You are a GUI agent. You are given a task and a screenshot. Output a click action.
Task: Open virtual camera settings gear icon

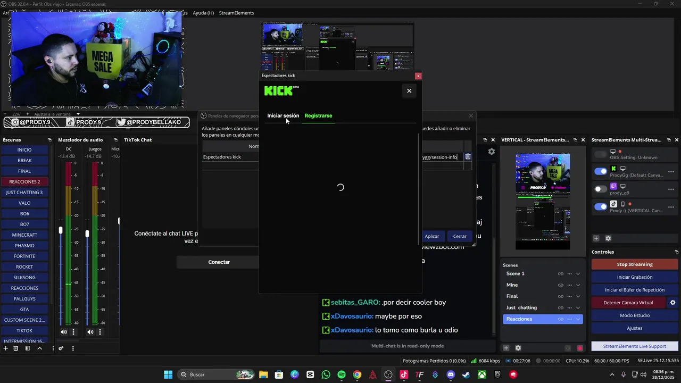pyautogui.click(x=672, y=303)
